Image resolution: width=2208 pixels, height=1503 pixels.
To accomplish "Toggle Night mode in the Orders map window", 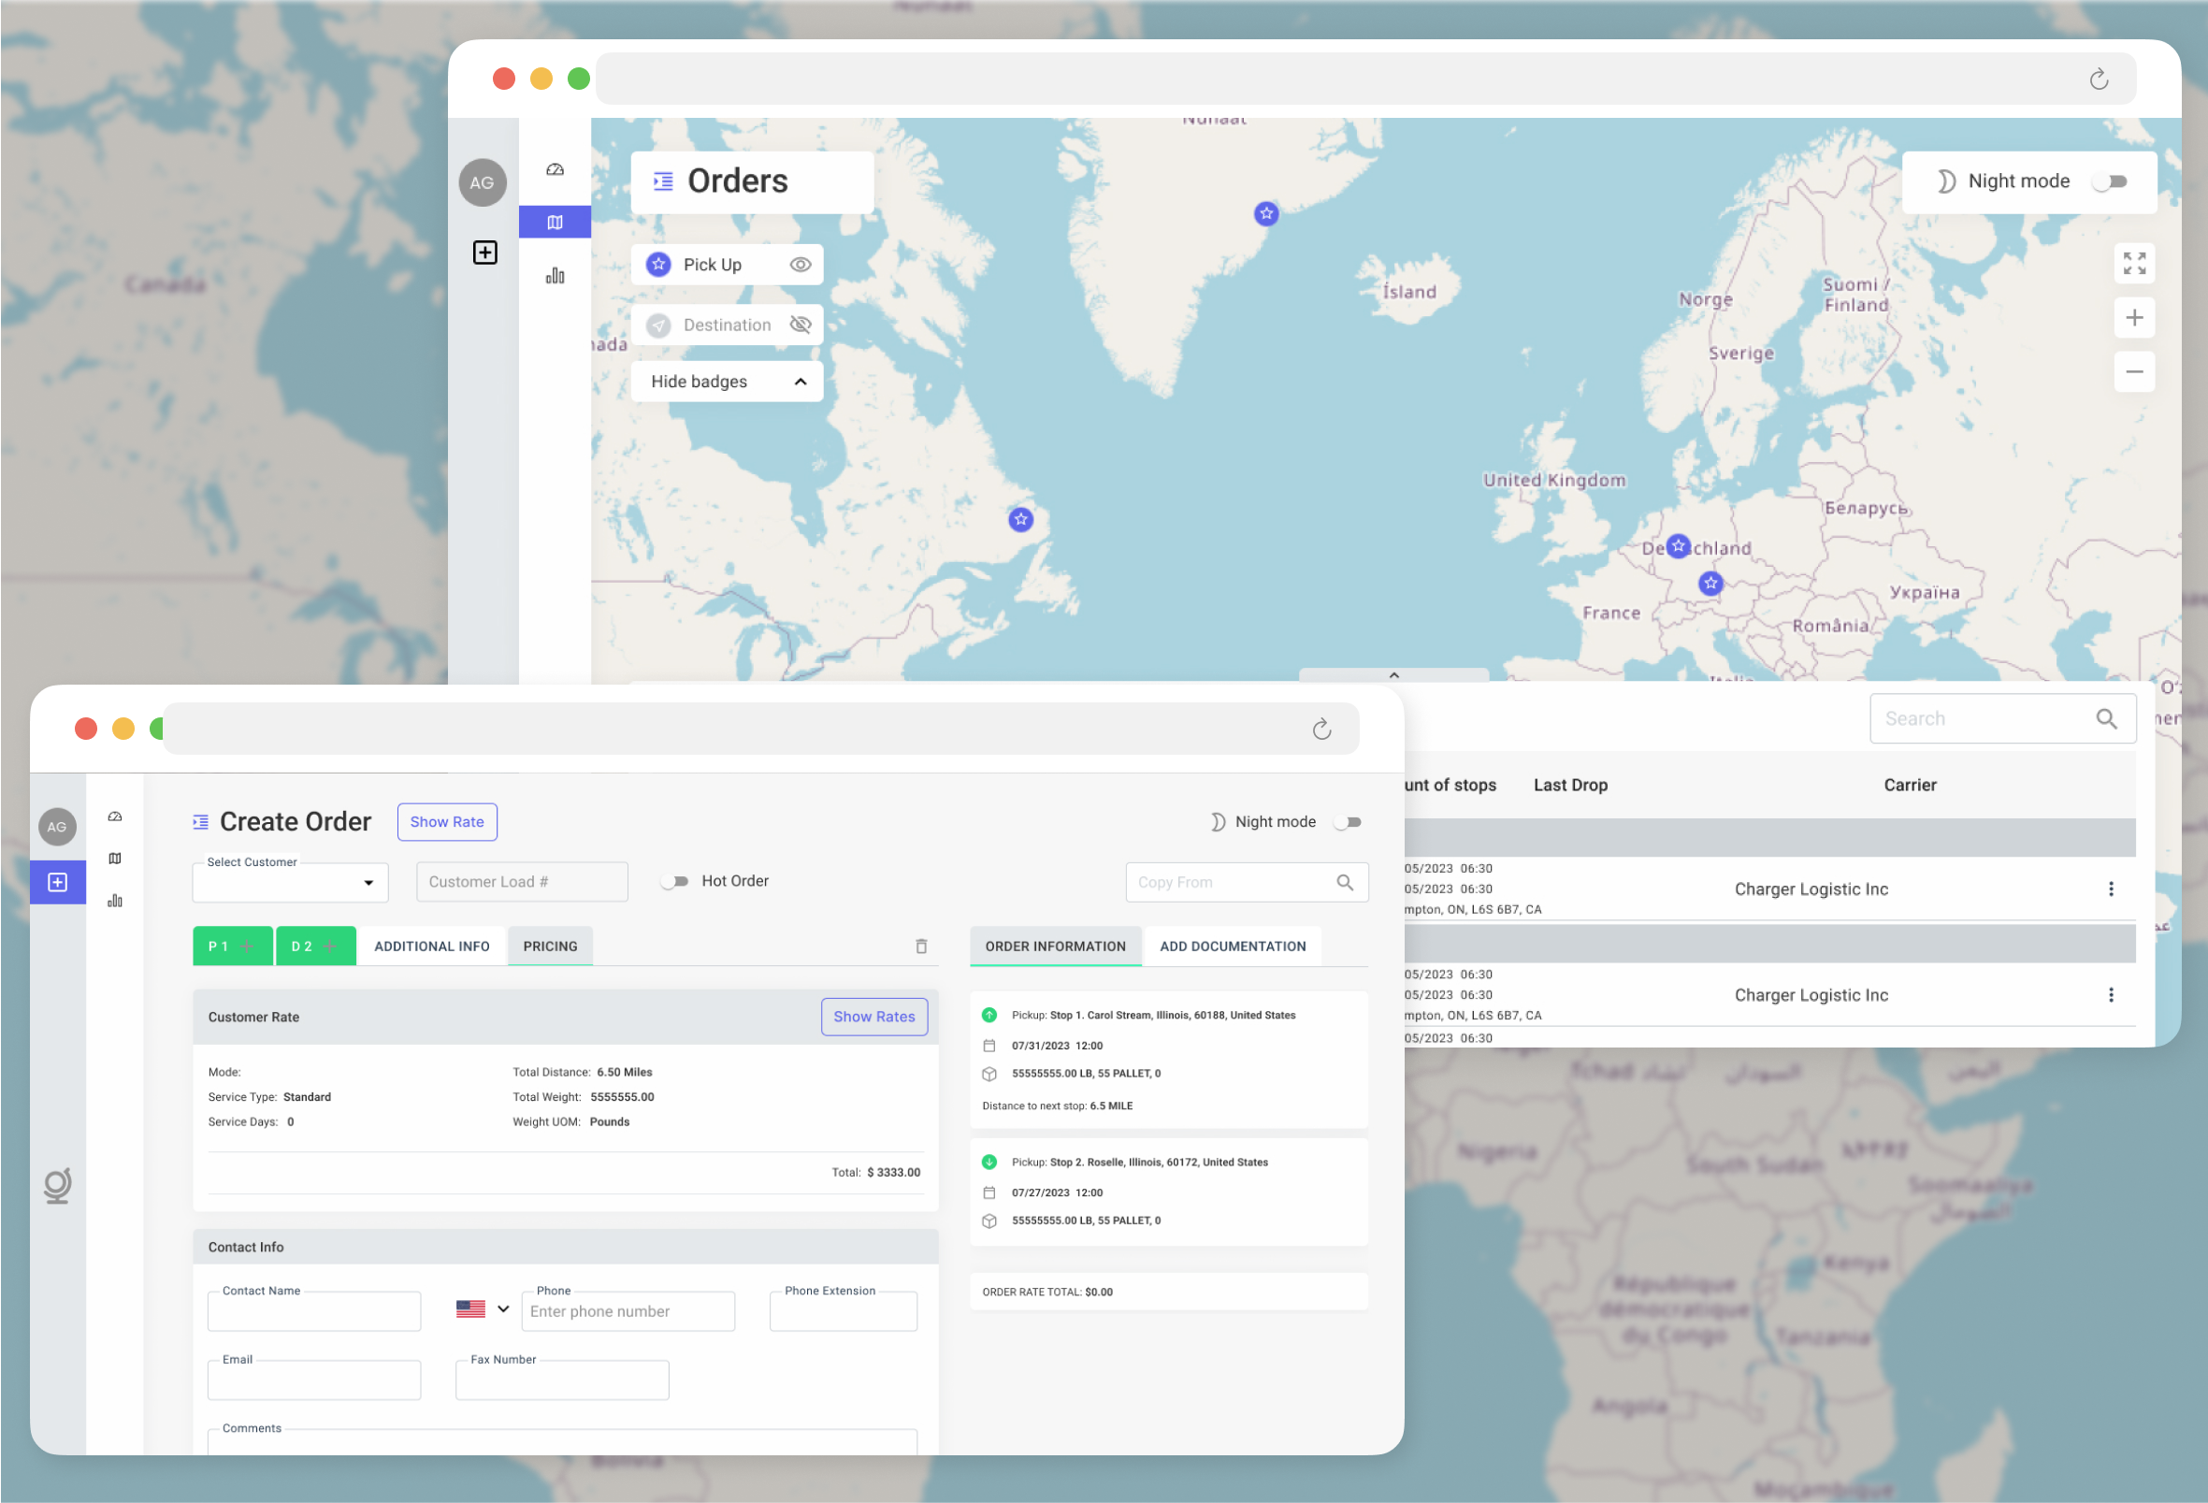I will tap(2109, 181).
